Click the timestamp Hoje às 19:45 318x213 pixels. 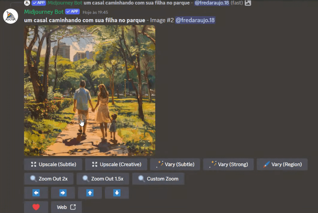(95, 12)
